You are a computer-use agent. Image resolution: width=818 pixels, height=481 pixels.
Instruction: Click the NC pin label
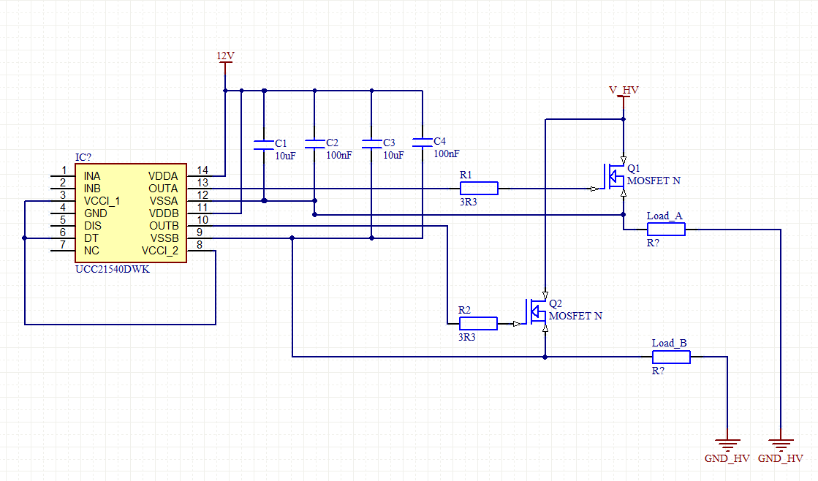point(92,251)
